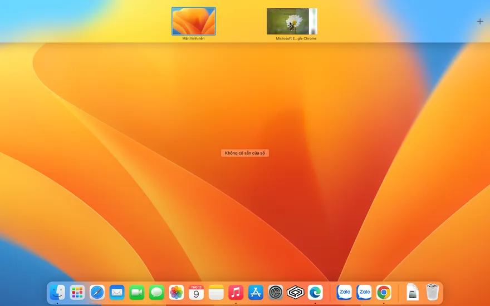Open the Mail app icon

tap(117, 293)
